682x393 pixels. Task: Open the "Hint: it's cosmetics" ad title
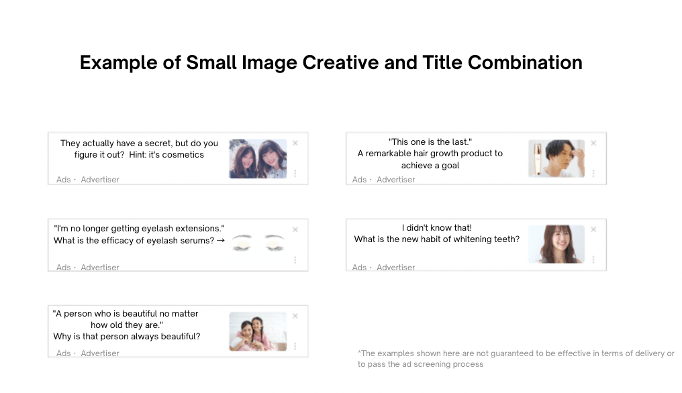pos(139,149)
